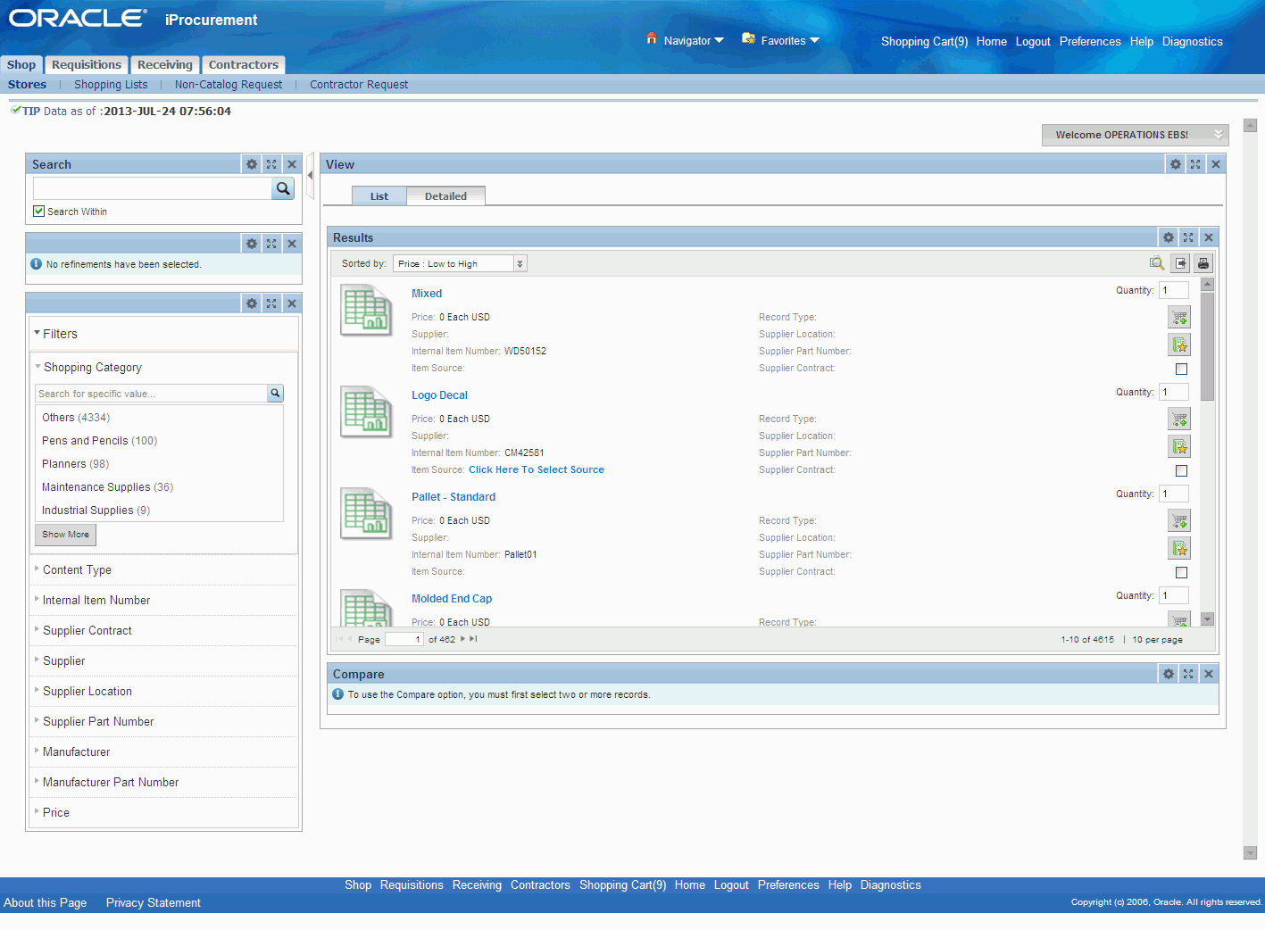The width and height of the screenshot is (1265, 930).
Task: Expand the Welcome OPERATIONS EBS banner chevron
Action: coord(1219,135)
